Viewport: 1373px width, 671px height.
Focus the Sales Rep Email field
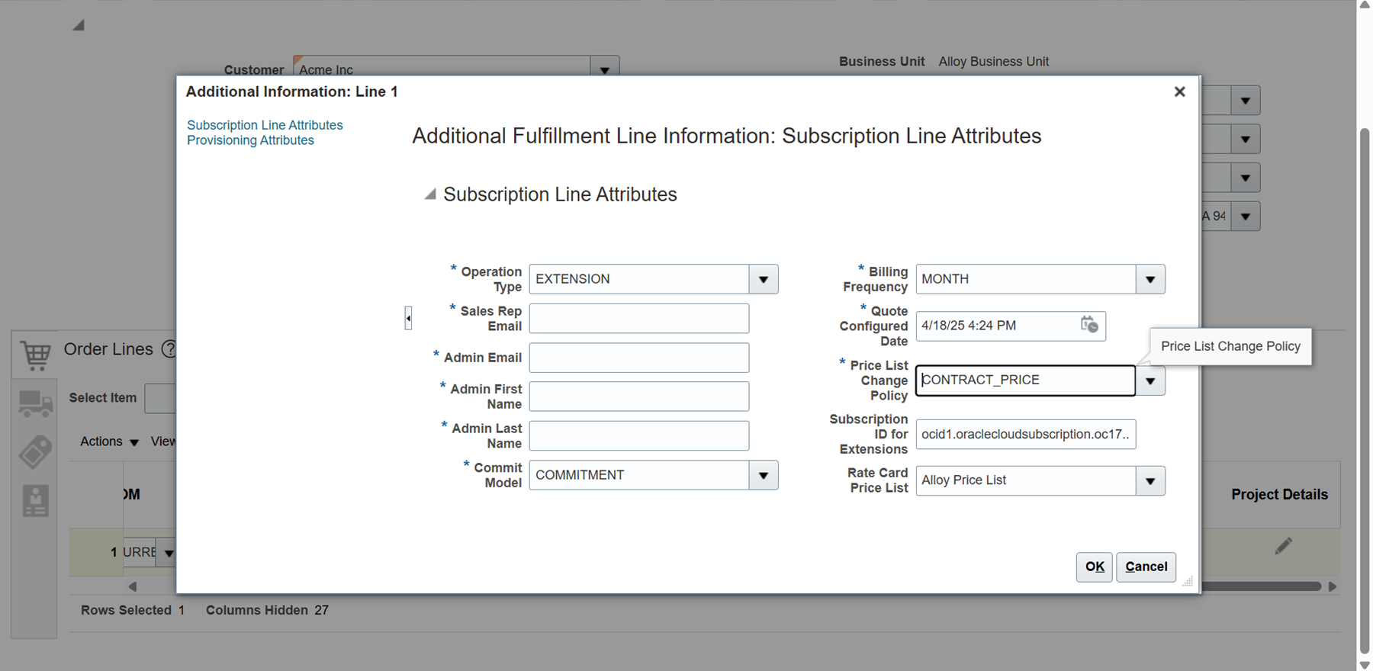pos(639,318)
